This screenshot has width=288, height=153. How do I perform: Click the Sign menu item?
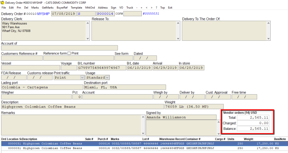113,8
